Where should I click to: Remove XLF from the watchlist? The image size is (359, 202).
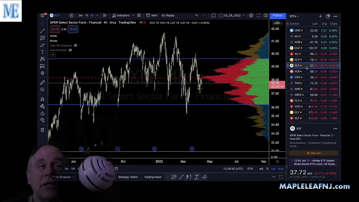[337, 65]
